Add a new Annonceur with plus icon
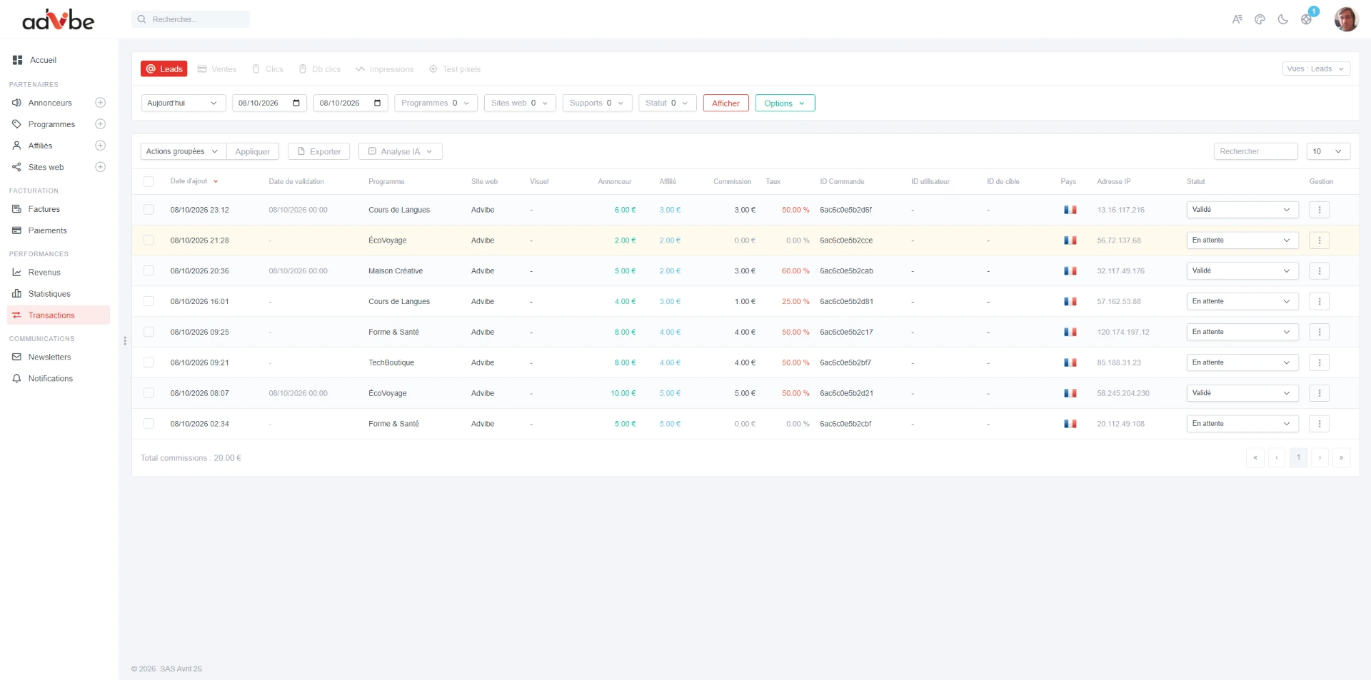This screenshot has height=680, width=1371. 101,103
